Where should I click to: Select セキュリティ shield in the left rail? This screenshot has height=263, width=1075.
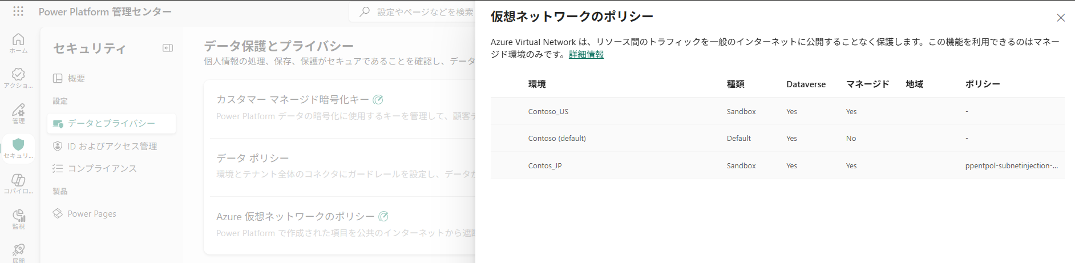point(18,149)
